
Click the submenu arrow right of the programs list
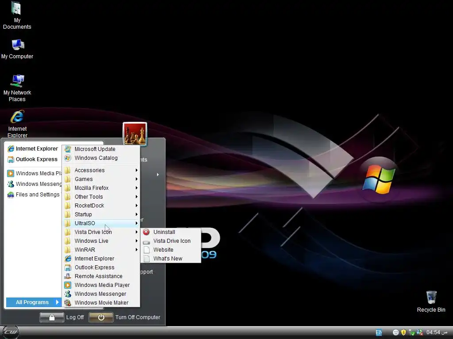(x=158, y=175)
